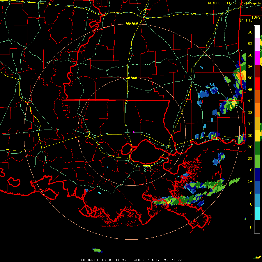Click the 50 NMI range ring label
Screen dimensions: 262x262
click(132, 78)
